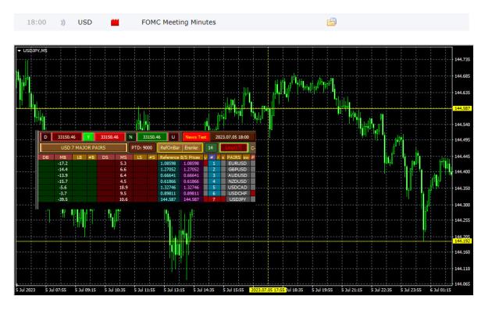
Task: Click the blue number 2 cell for GBPUSD
Action: [214, 170]
